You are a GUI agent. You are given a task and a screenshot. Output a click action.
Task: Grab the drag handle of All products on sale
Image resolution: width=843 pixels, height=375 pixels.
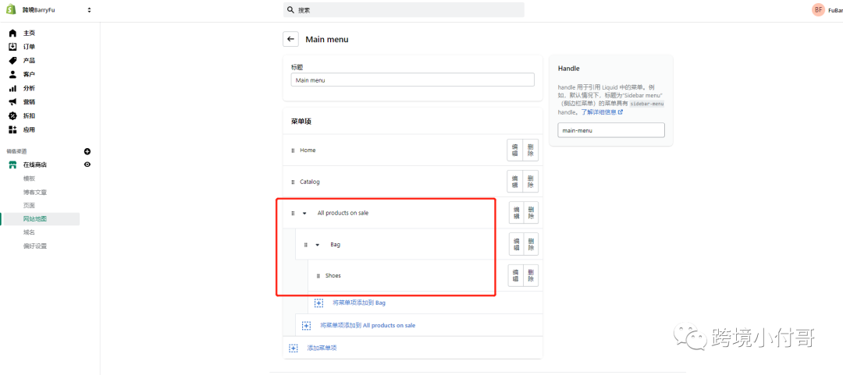[293, 214]
